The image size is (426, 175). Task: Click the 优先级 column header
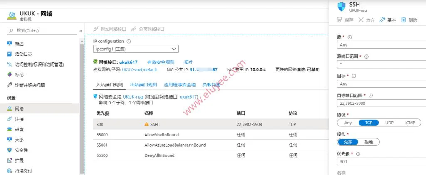103,113
